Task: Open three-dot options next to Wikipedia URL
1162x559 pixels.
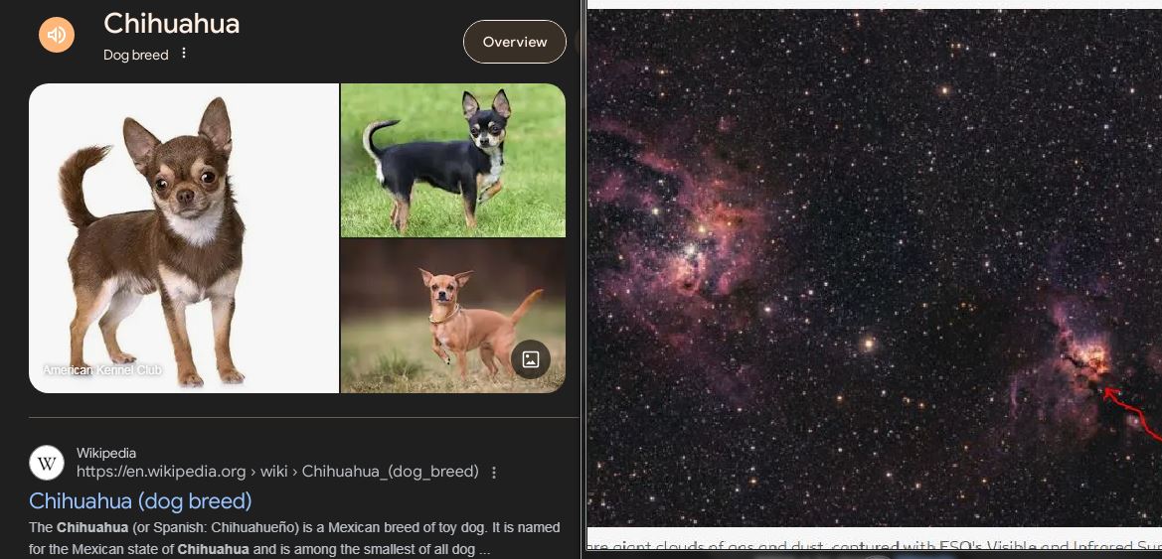Action: coord(494,472)
